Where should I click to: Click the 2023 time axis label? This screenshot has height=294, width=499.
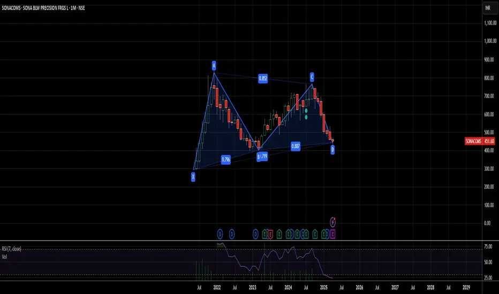pyautogui.click(x=252, y=288)
